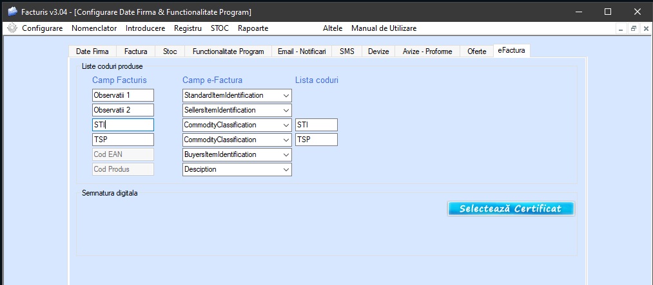653x285 pixels.
Task: Click the TSP field under Camp Facturis
Action: [123, 140]
